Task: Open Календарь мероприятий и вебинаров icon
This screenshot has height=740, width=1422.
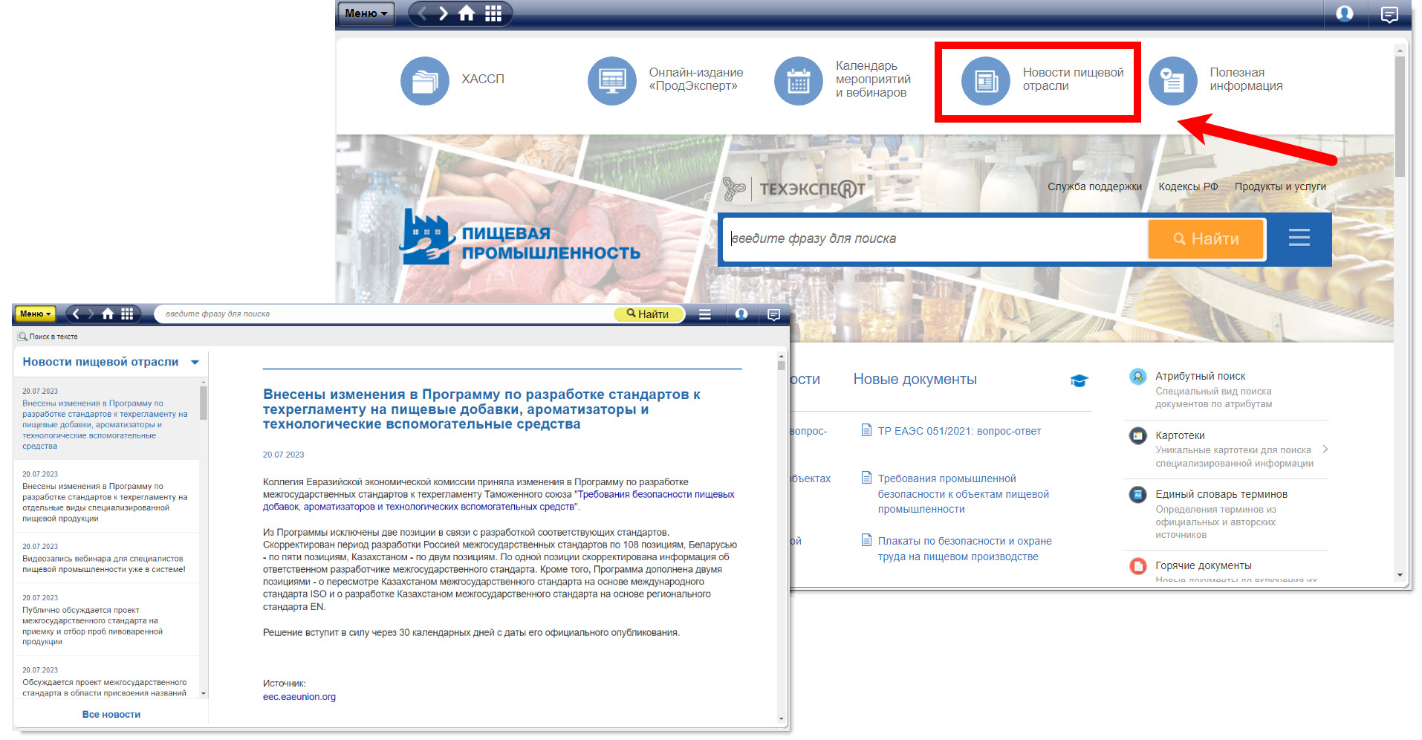Action: [799, 80]
